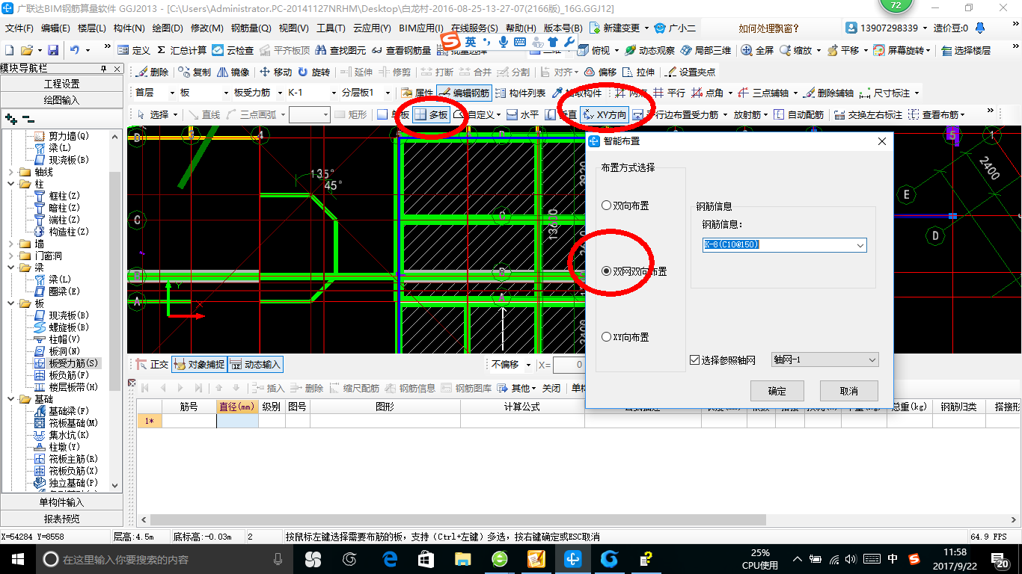Screen dimensions: 1022x574
Task: Open the 编辑(E) menu
Action: click(55, 28)
